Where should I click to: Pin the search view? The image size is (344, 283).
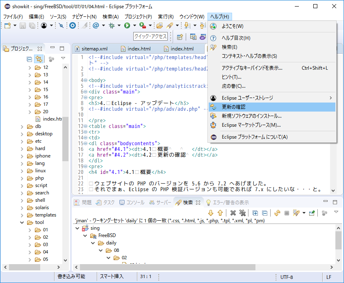(x=312, y=213)
